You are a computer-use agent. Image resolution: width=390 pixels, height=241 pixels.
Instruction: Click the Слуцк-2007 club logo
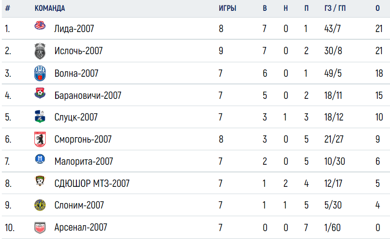pyautogui.click(x=40, y=116)
